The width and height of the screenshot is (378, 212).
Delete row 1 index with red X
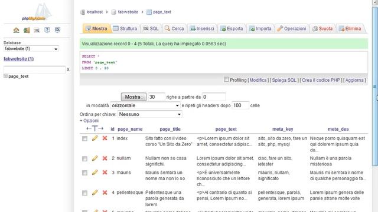point(105,138)
